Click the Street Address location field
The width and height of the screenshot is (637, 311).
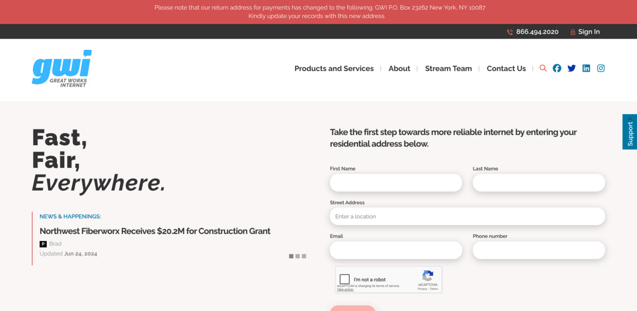click(x=467, y=216)
